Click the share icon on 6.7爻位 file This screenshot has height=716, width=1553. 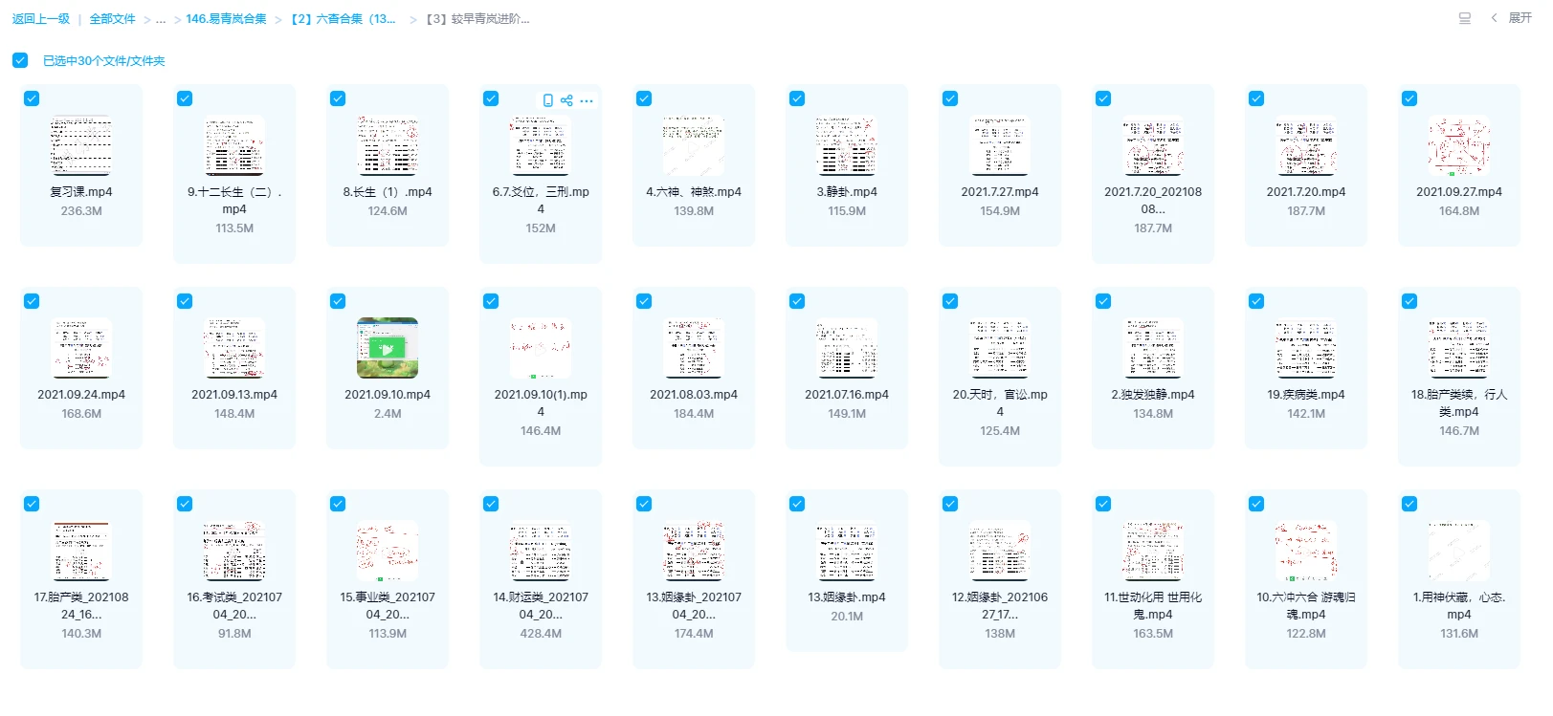pyautogui.click(x=566, y=100)
